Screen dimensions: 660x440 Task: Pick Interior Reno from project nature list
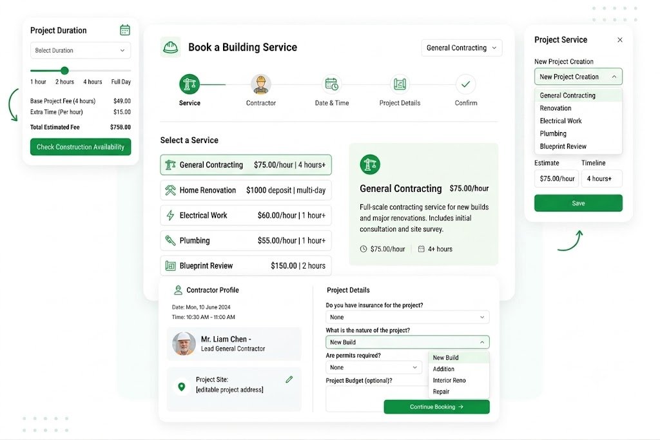pyautogui.click(x=459, y=380)
